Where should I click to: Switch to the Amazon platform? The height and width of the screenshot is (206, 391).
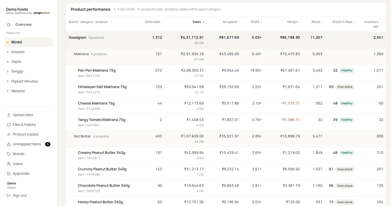(28, 52)
